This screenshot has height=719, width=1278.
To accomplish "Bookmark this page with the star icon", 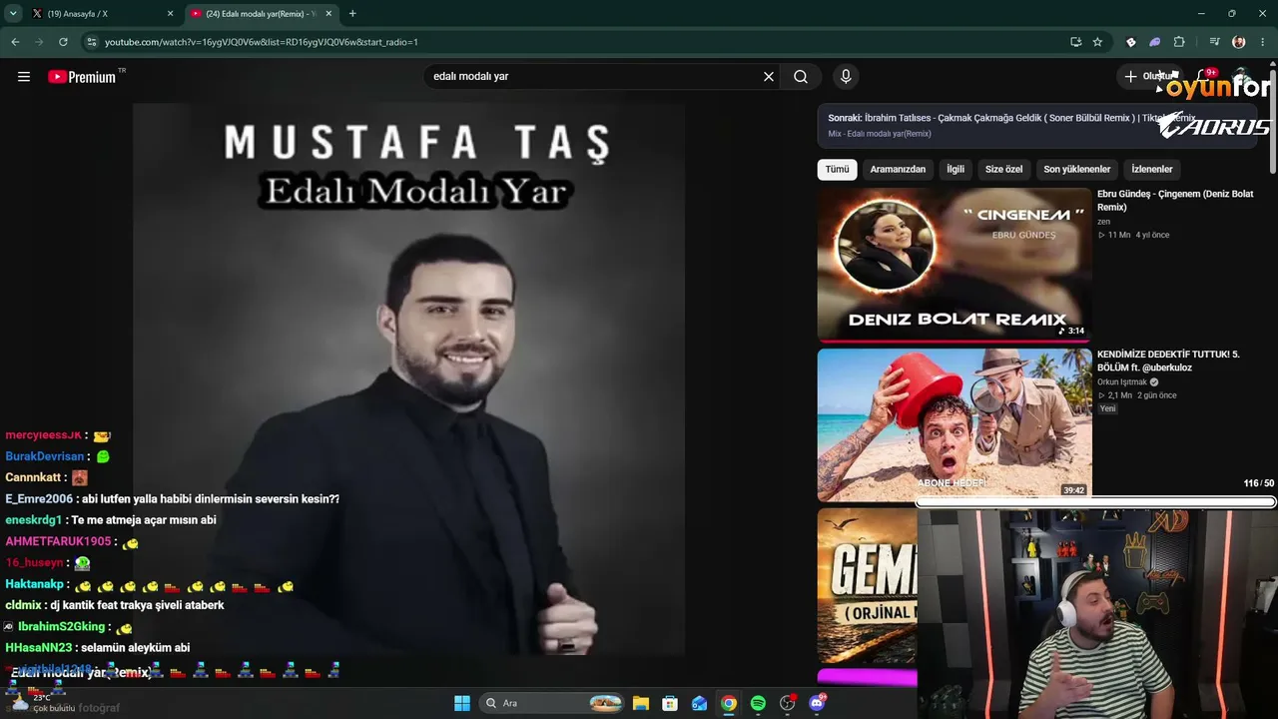I will 1097,42.
